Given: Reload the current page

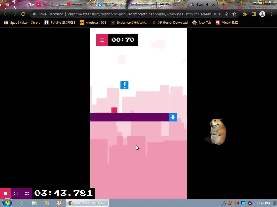Looking at the screenshot, I should 23,14.
